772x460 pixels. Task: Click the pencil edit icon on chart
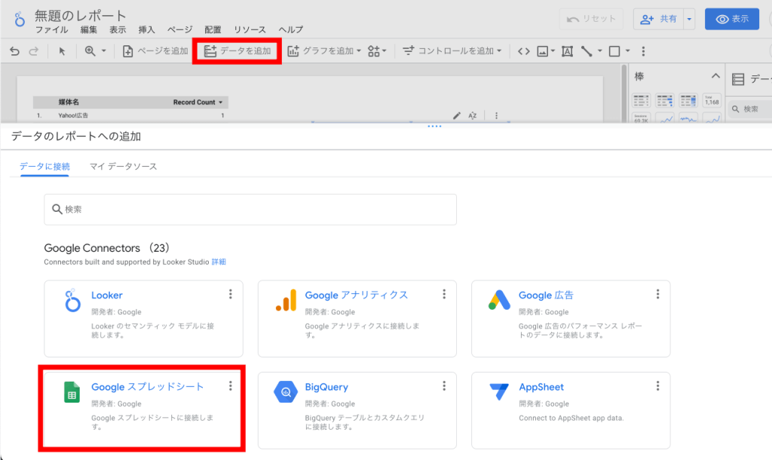[457, 115]
